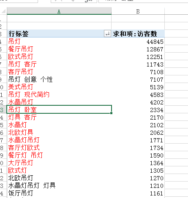Click the value 1210

(x=157, y=186)
